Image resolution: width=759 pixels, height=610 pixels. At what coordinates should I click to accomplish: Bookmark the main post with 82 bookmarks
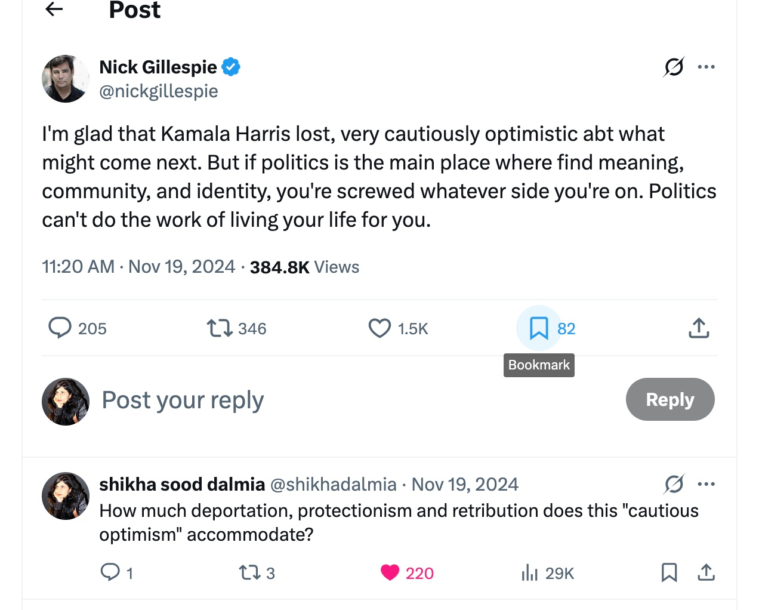coord(539,328)
